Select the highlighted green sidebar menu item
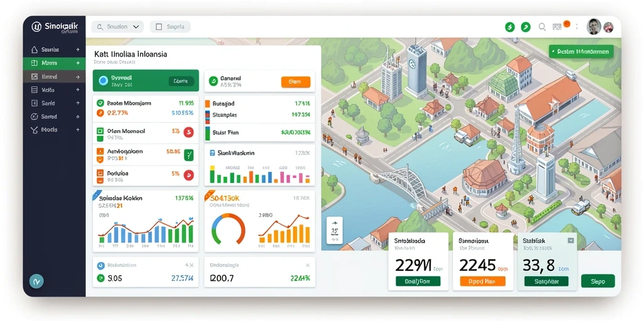The image size is (643, 321). [x=54, y=63]
